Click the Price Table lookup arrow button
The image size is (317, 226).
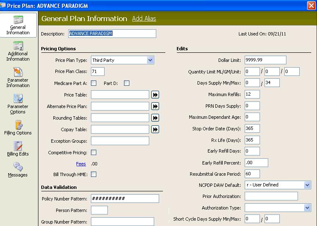click(x=155, y=94)
